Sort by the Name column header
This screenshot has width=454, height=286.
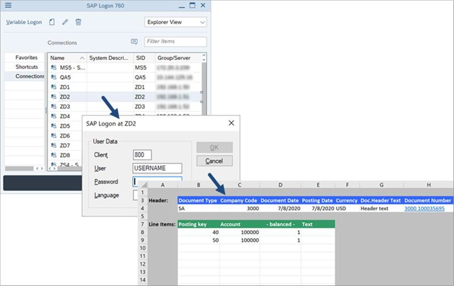pos(67,58)
